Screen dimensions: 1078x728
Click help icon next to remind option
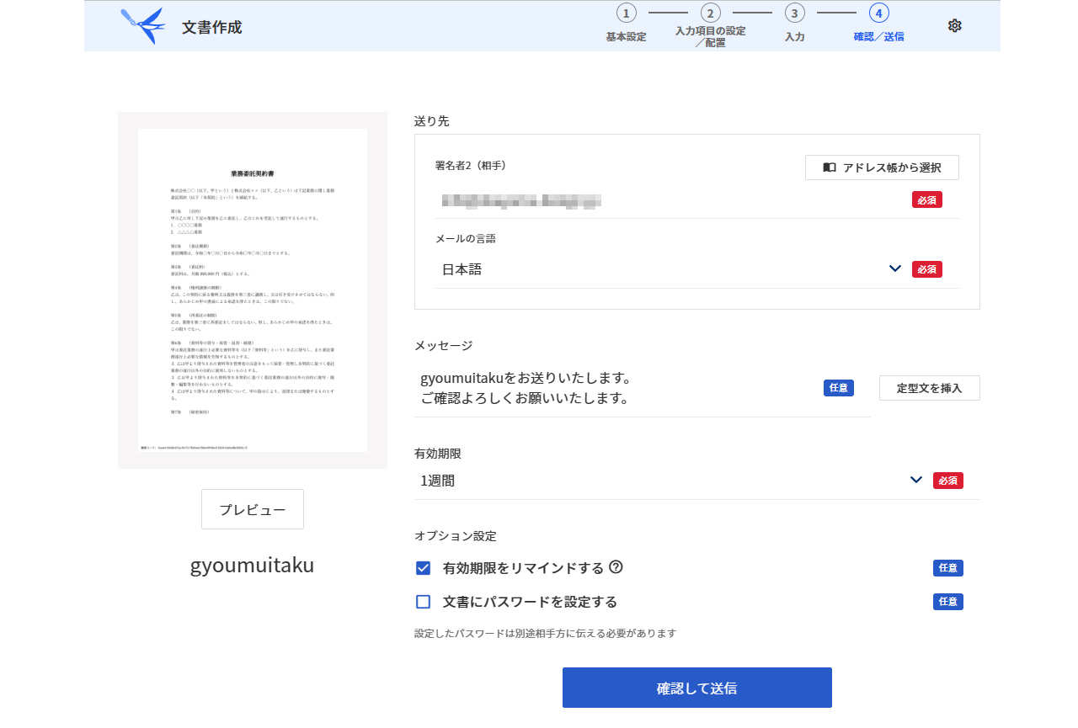click(x=616, y=567)
